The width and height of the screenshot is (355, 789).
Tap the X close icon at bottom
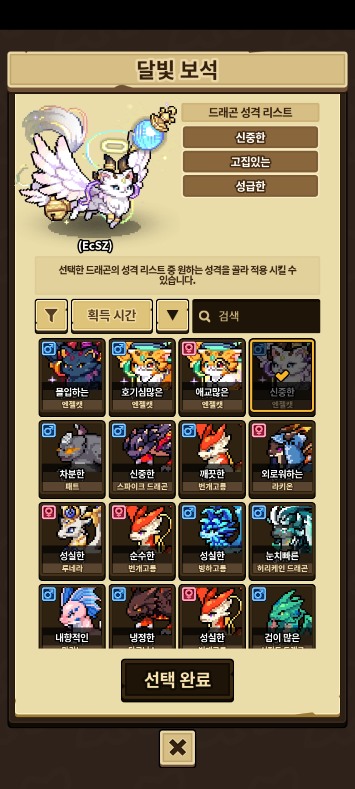pyautogui.click(x=177, y=749)
